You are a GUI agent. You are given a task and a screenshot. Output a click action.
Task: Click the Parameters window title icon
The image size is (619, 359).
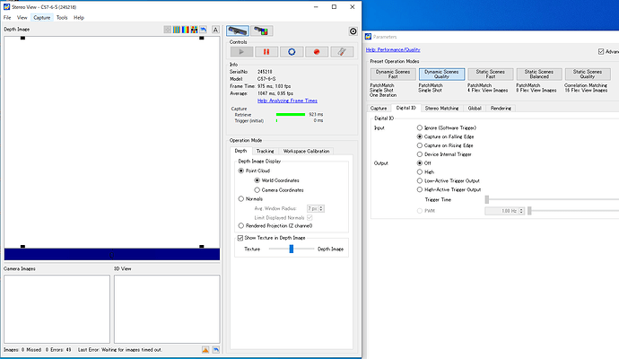pyautogui.click(x=368, y=37)
